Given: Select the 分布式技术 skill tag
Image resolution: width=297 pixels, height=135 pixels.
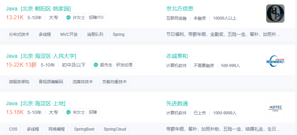Looking at the screenshot, I should pyautogui.click(x=19, y=35).
